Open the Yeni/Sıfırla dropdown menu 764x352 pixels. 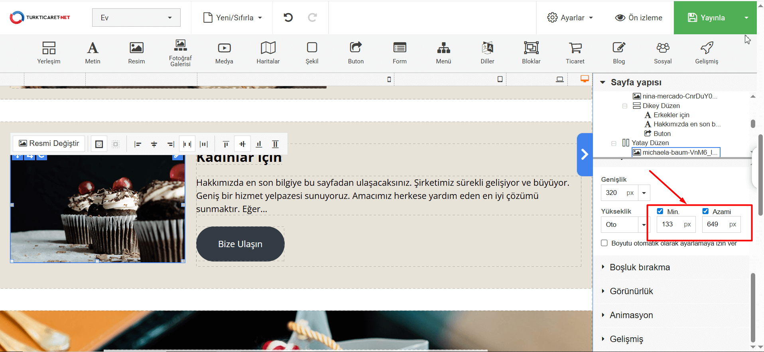pos(233,18)
